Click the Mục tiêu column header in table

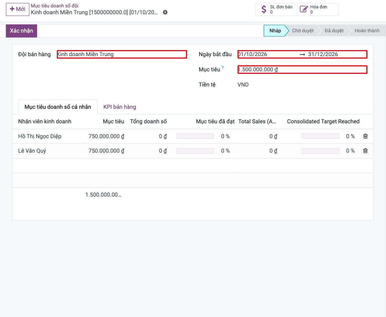[x=114, y=121]
